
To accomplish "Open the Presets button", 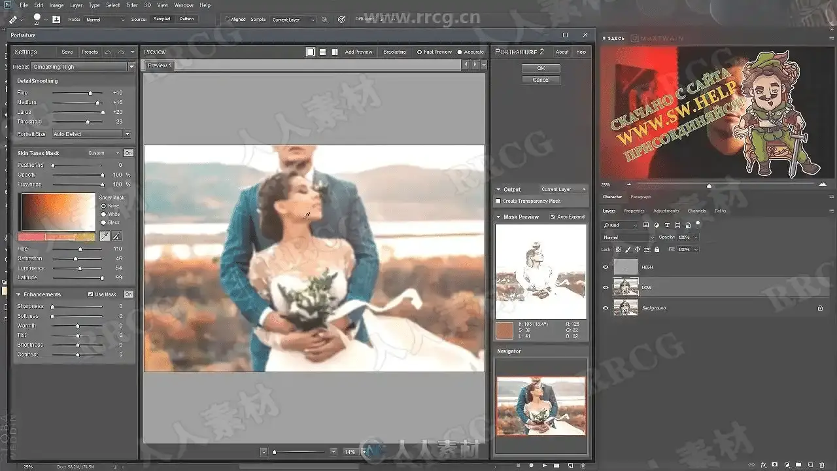I will point(90,52).
